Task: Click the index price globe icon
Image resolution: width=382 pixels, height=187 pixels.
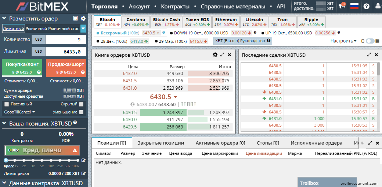Action: click(133, 104)
